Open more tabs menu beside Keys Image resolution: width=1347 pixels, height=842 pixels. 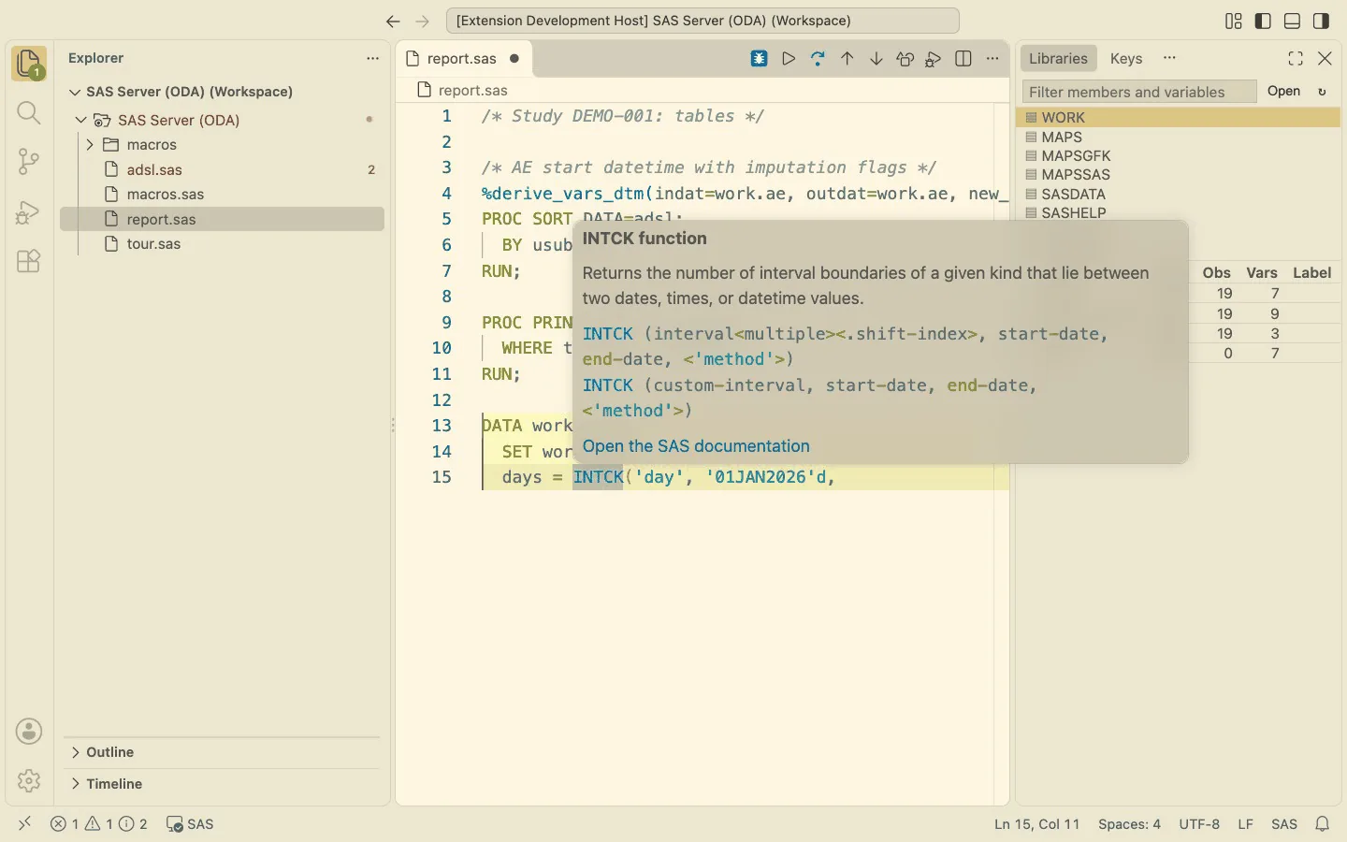[1169, 58]
